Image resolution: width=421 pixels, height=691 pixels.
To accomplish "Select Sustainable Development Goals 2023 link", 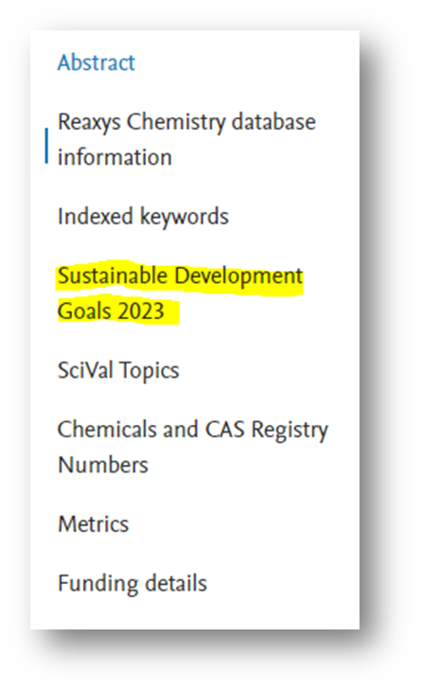I will (x=180, y=293).
